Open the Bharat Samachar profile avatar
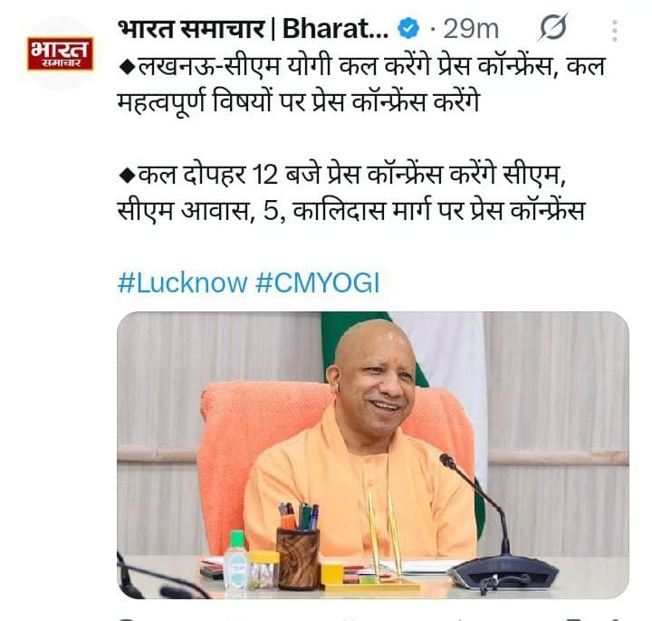Viewport: 652px width, 621px height. [x=61, y=53]
